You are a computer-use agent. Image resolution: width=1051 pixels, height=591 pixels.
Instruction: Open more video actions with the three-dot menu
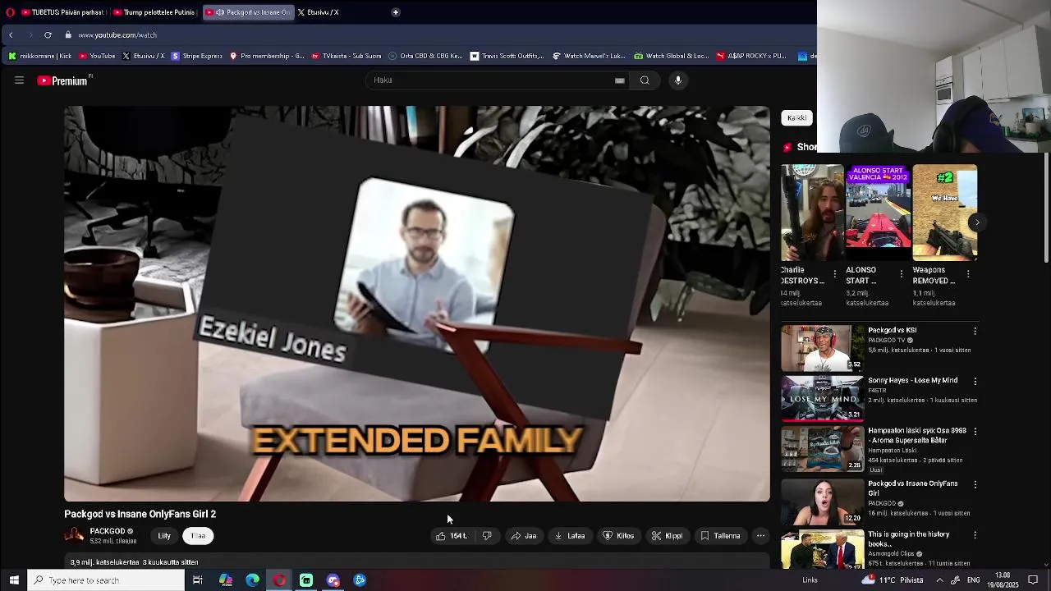pos(761,536)
